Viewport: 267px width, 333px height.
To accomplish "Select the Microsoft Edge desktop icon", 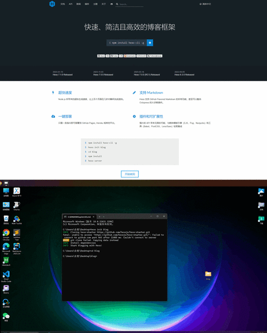I will (6, 249).
